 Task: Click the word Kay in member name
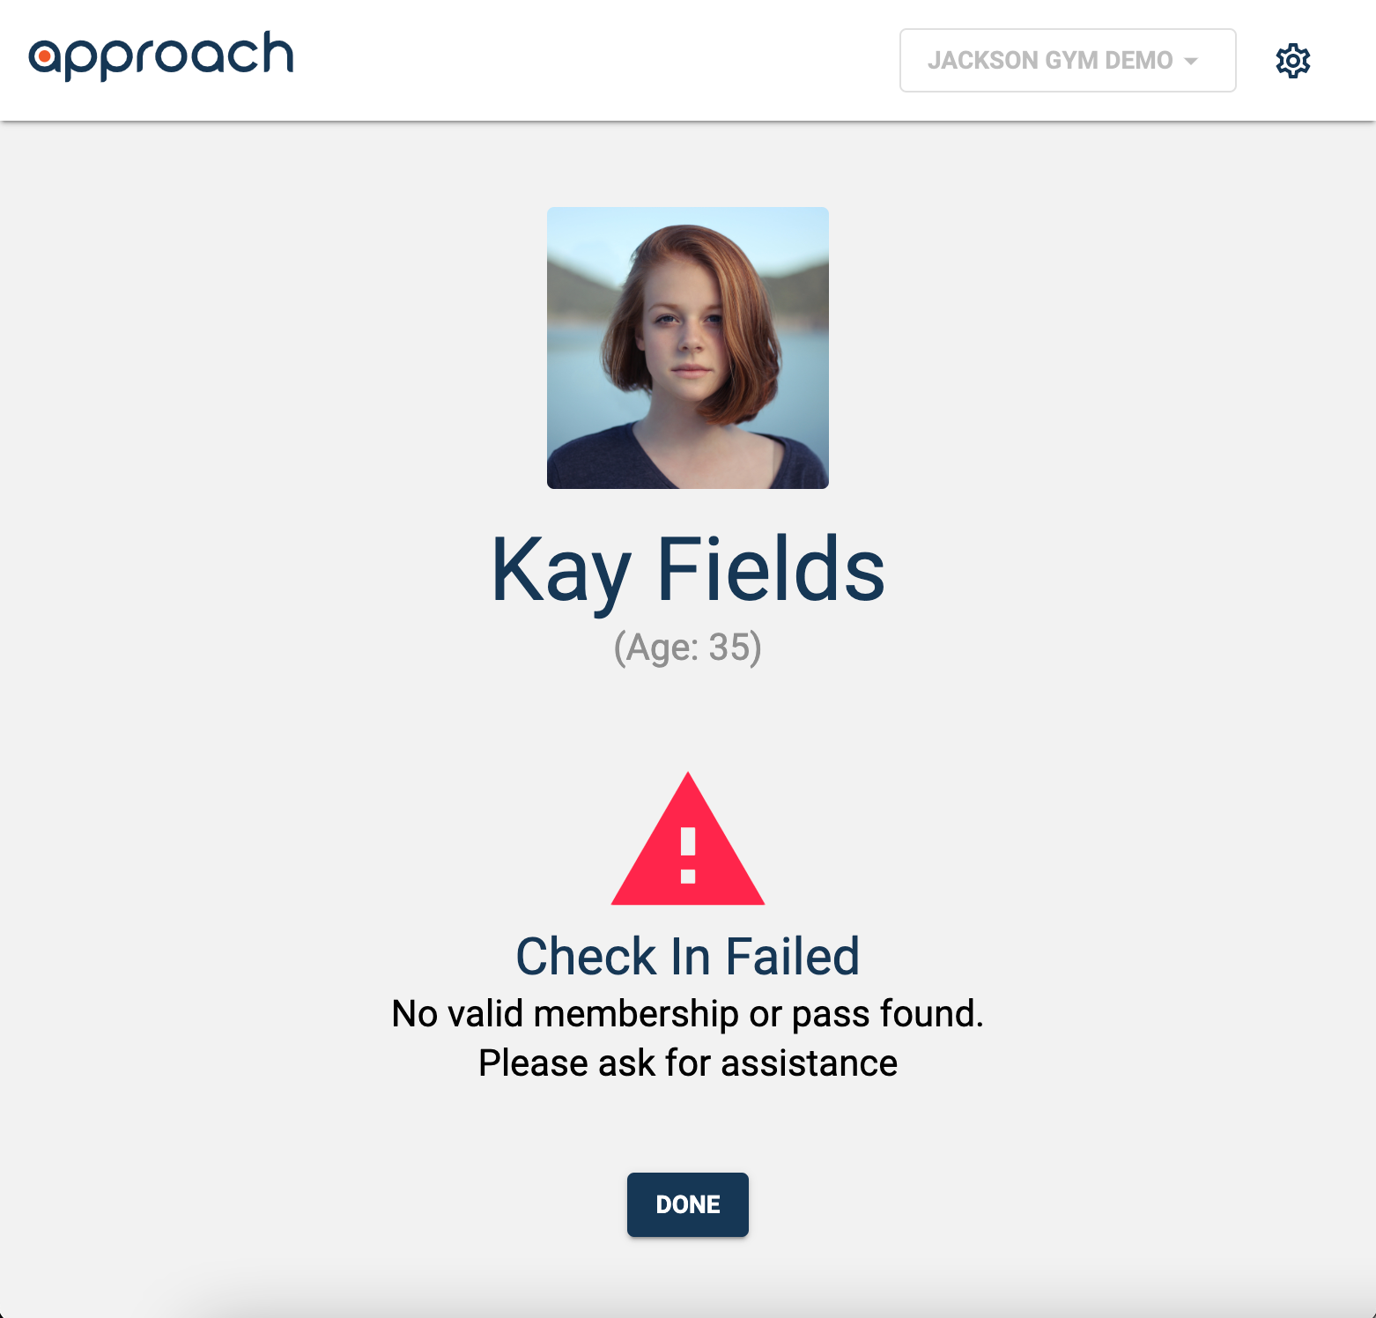point(561,574)
